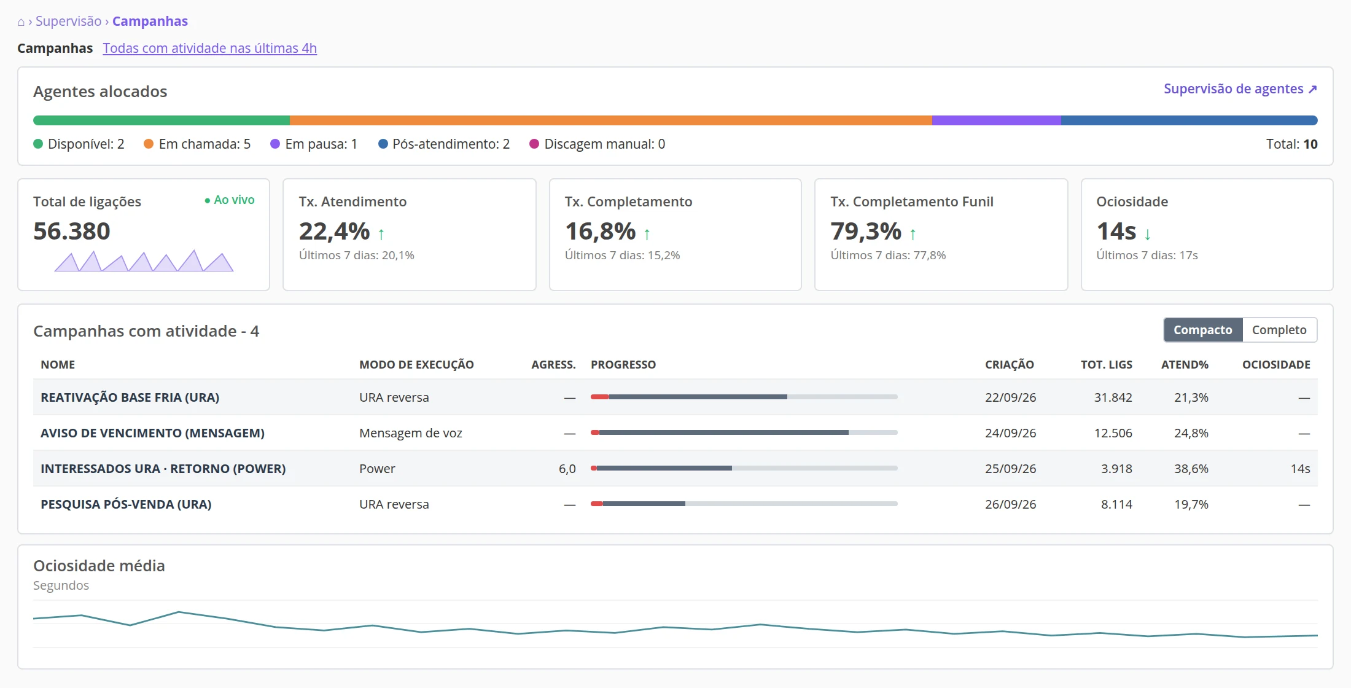Sort by the MODO DE EXECUÇÃO column header
This screenshot has width=1351, height=688.
416,364
